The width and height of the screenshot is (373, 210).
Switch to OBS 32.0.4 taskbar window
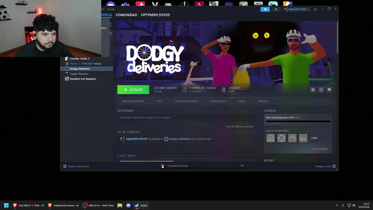[98, 205]
